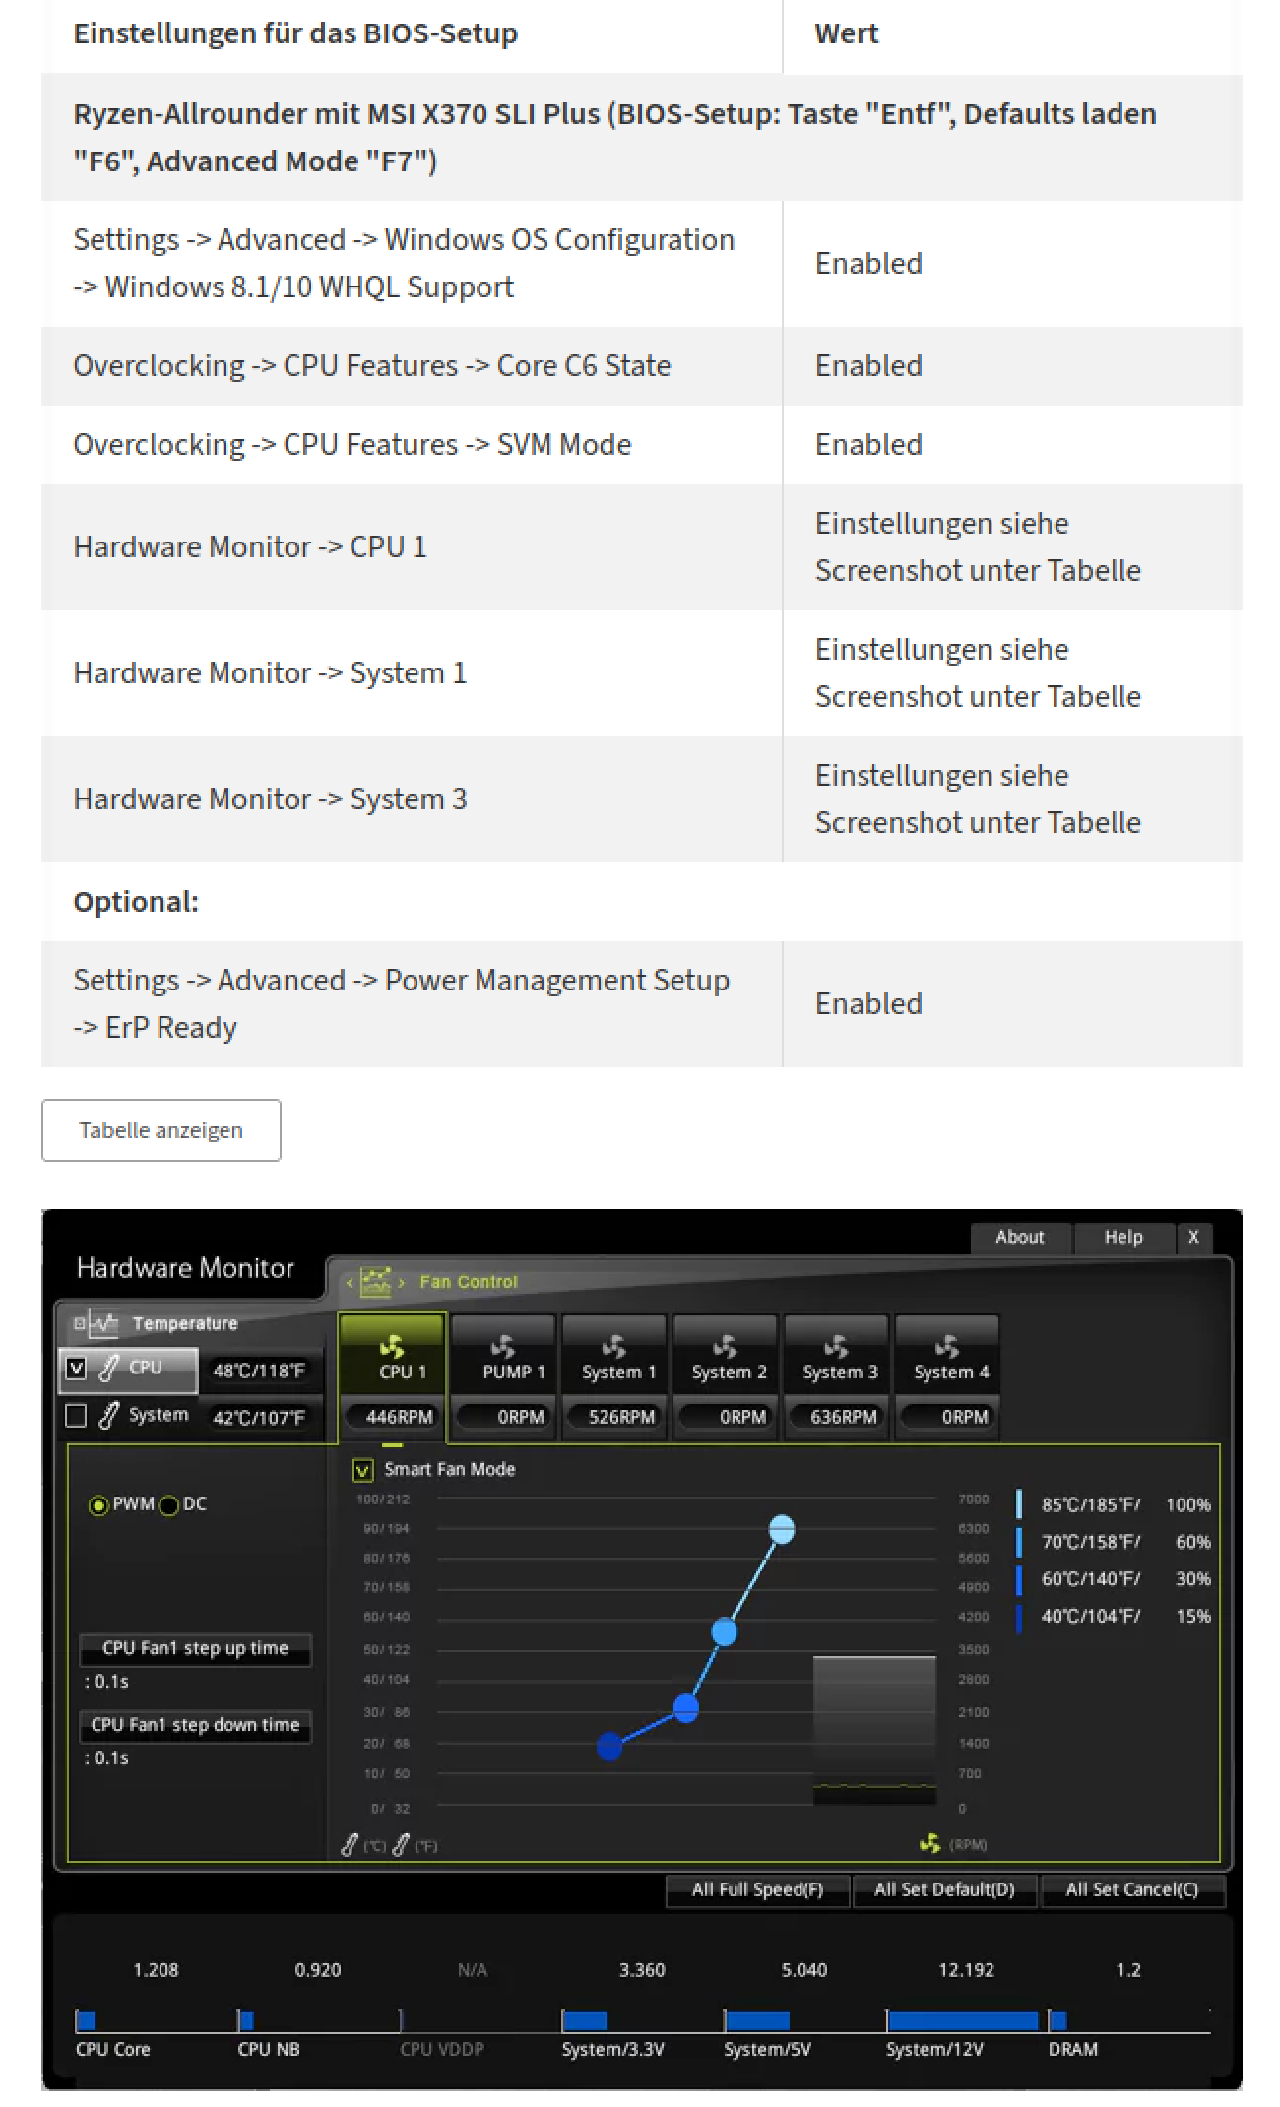Click the Wert column header
Viewport: 1280px width, 2107px height.
(847, 33)
